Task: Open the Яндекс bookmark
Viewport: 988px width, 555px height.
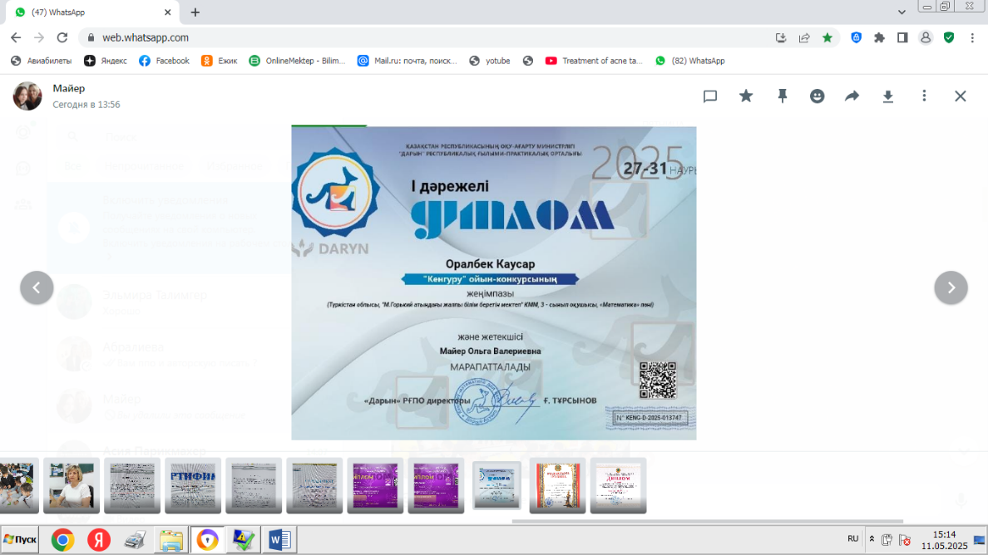Action: tap(106, 61)
